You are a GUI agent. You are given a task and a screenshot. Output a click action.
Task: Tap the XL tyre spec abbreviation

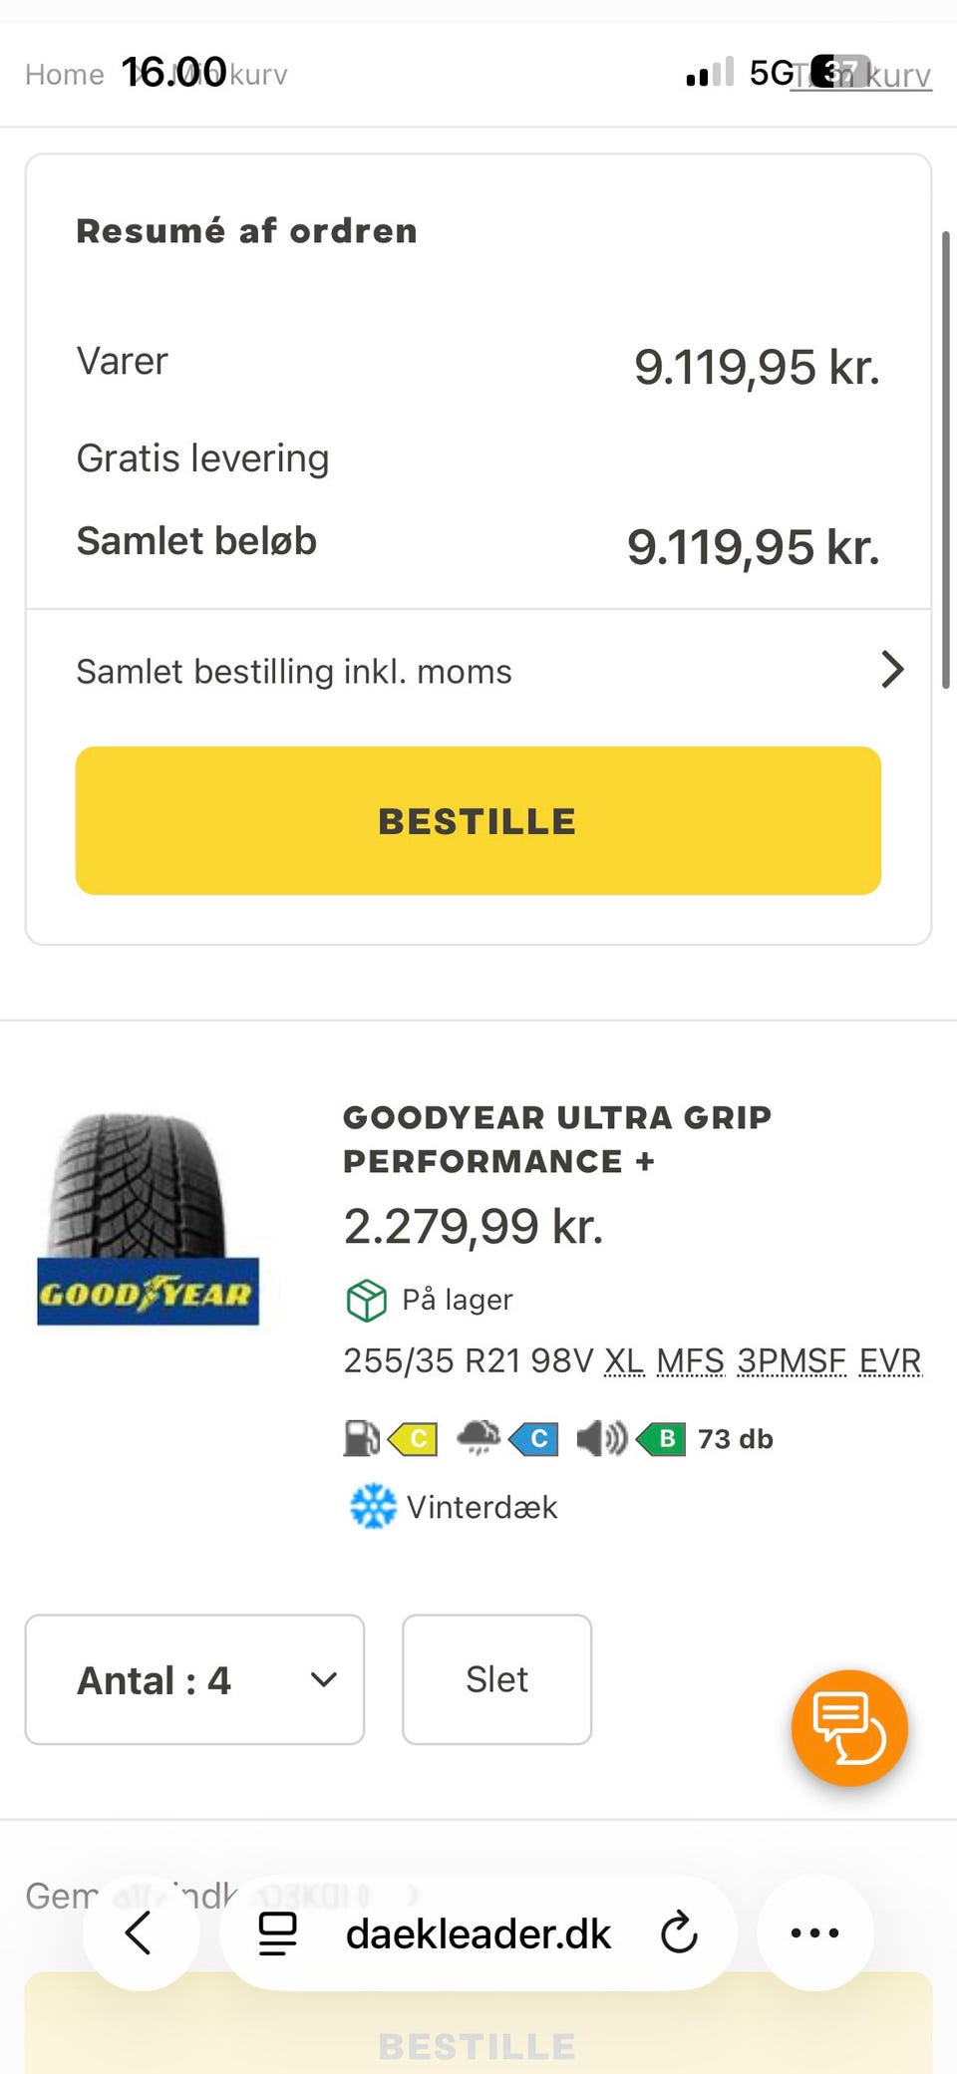[624, 1360]
